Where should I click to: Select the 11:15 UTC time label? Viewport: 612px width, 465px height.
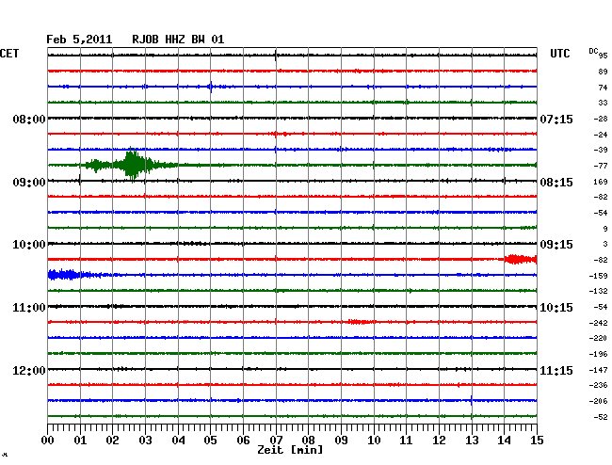[556, 370]
